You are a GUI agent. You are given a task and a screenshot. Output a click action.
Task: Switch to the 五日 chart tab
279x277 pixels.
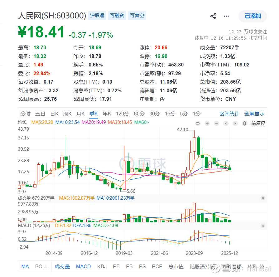coord(40,114)
